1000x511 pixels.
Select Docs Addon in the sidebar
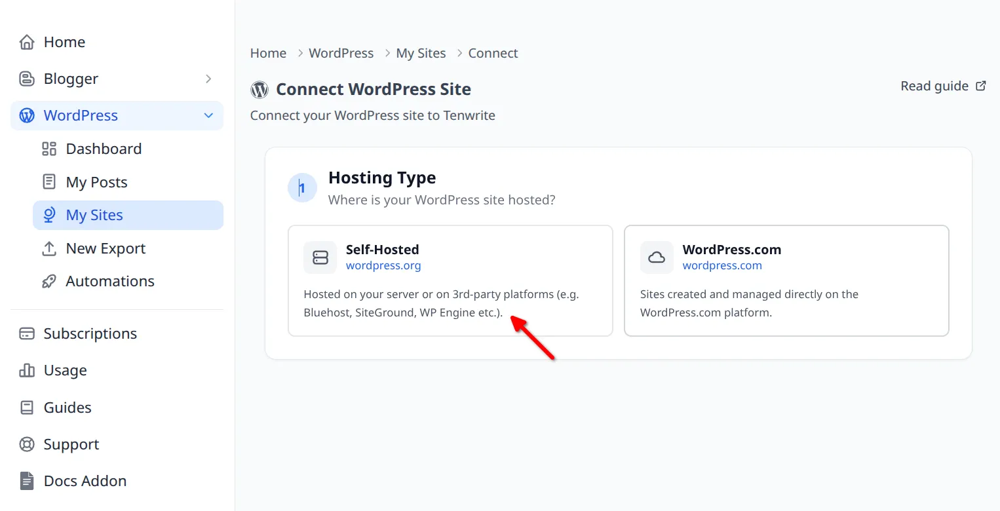click(85, 480)
